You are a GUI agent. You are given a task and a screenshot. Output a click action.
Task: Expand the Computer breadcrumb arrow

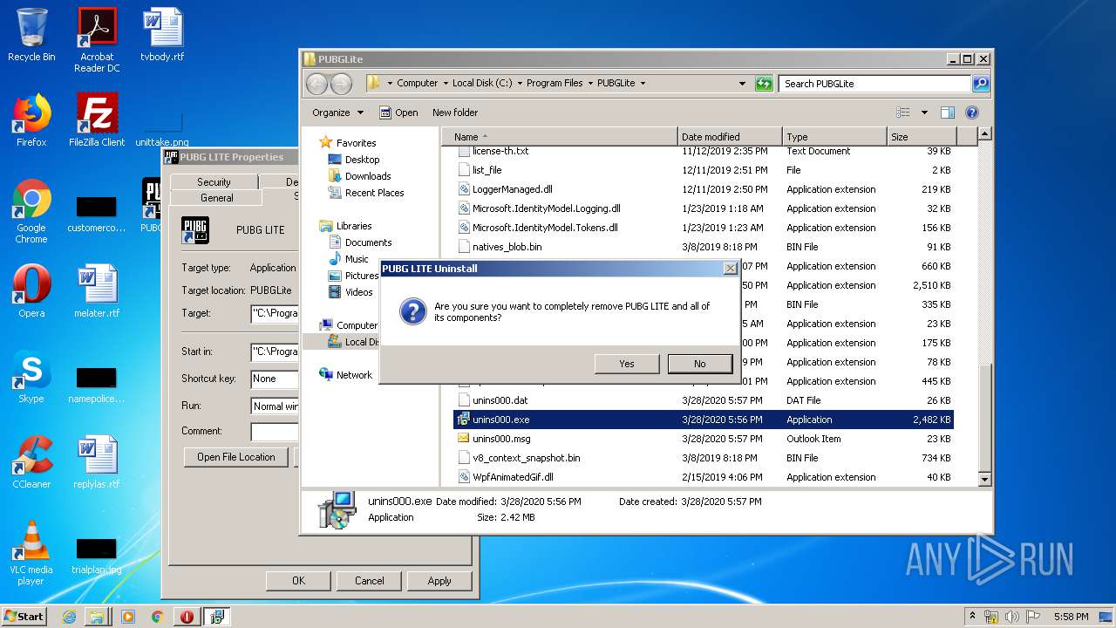pos(446,84)
